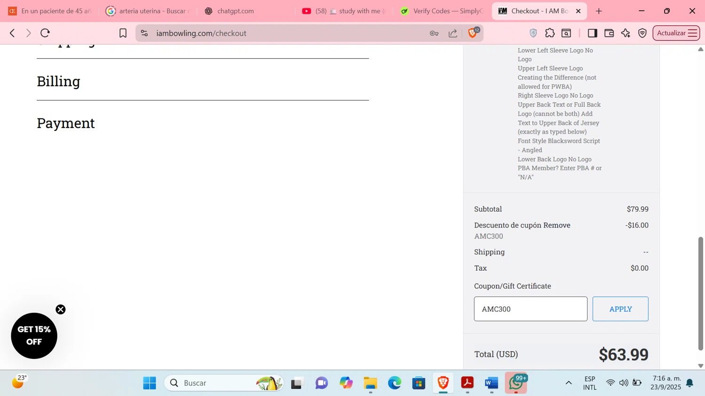This screenshot has height=396, width=705.
Task: Switch to the chatgpt.com tab
Action: (x=246, y=11)
